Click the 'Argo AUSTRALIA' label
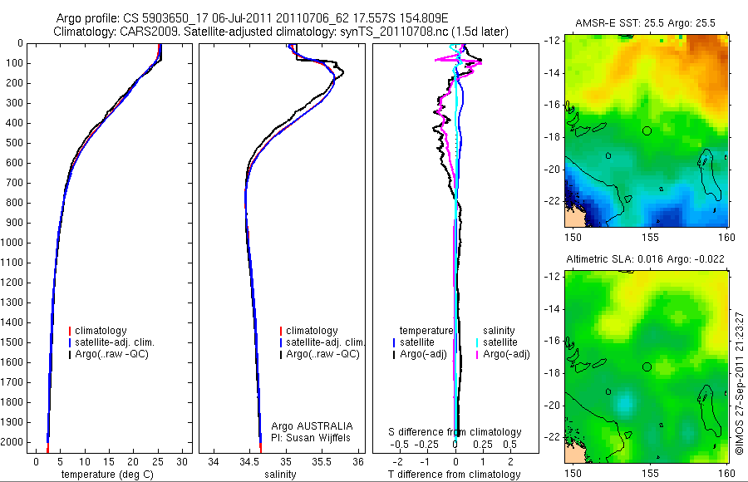 click(x=312, y=425)
